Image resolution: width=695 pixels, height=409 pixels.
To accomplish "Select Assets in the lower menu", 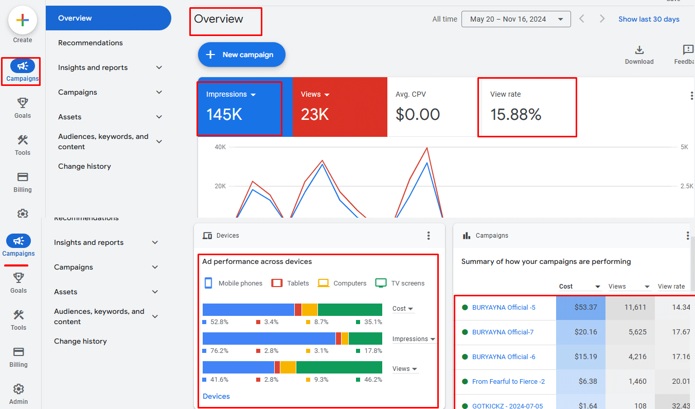I will [x=66, y=292].
